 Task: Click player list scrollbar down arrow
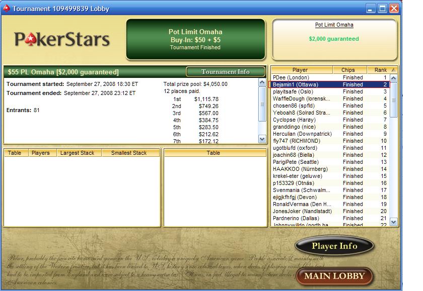tap(394, 222)
